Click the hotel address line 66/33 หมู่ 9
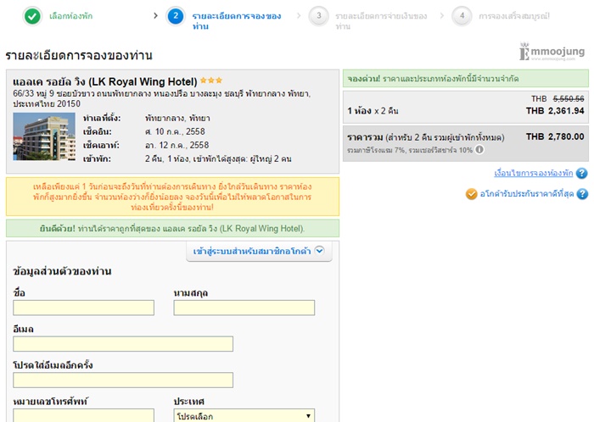The height and width of the screenshot is (422, 594). point(162,98)
